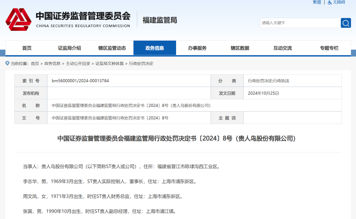Click the 发布机构 label cell
Screen dimensions: 356x219
pos(31,93)
